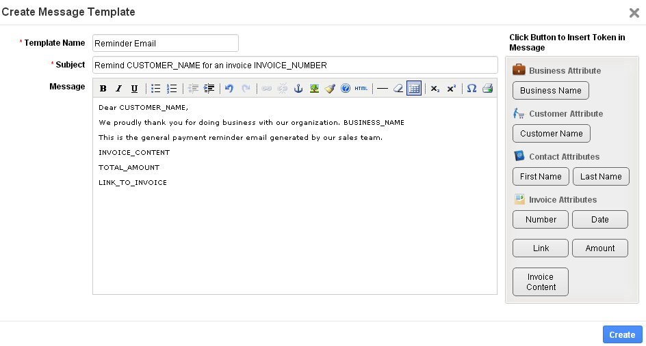Screen dimensions: 646x346
Task: Click into the Subject field
Action: pos(295,65)
